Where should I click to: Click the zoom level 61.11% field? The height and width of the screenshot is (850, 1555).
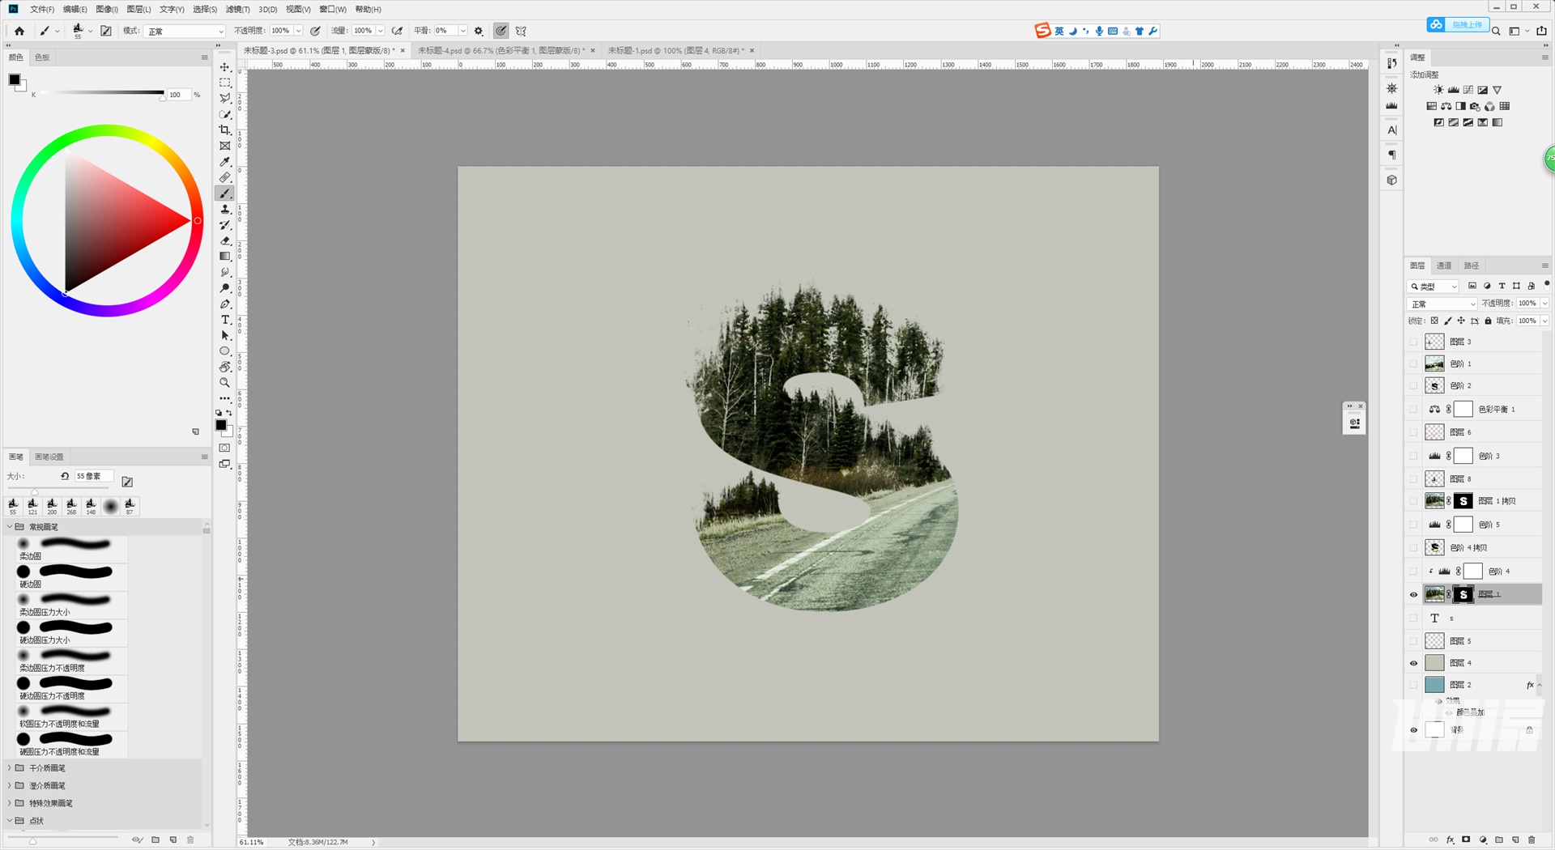252,842
